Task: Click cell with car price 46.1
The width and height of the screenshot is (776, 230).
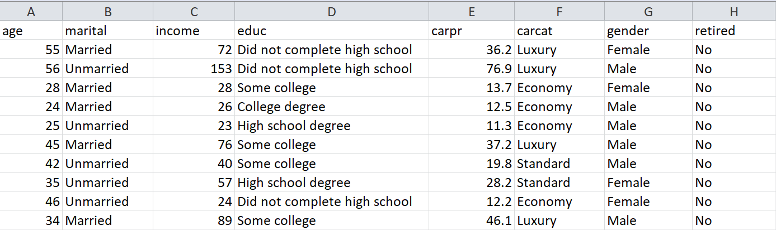Action: [472, 221]
